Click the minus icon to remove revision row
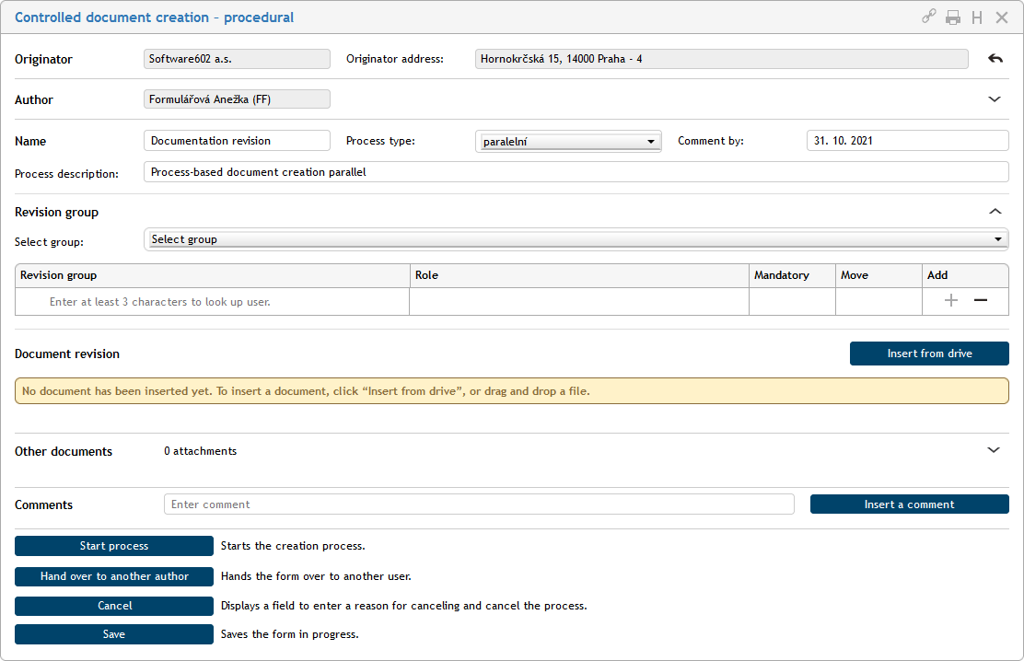The image size is (1024, 661). [980, 301]
